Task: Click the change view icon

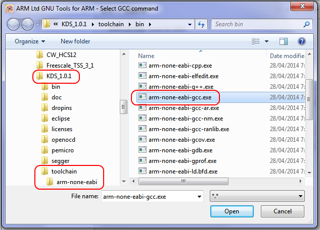Action: tap(255, 41)
